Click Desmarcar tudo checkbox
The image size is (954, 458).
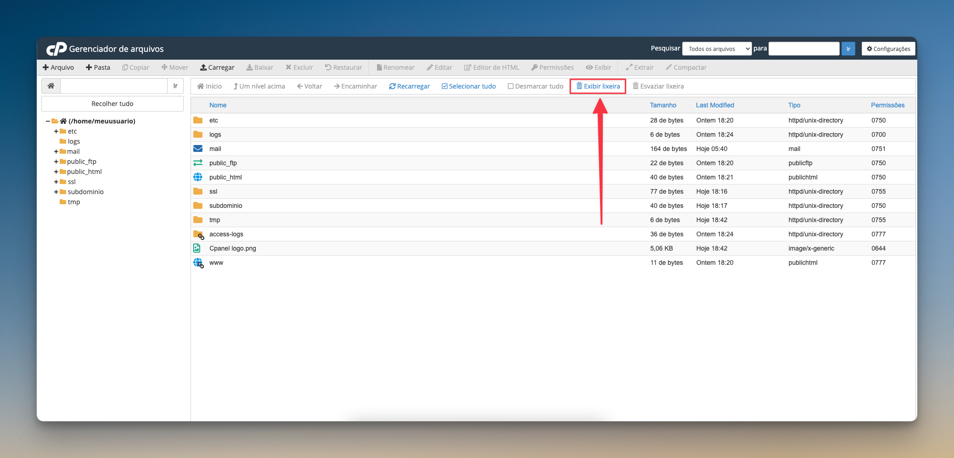511,86
